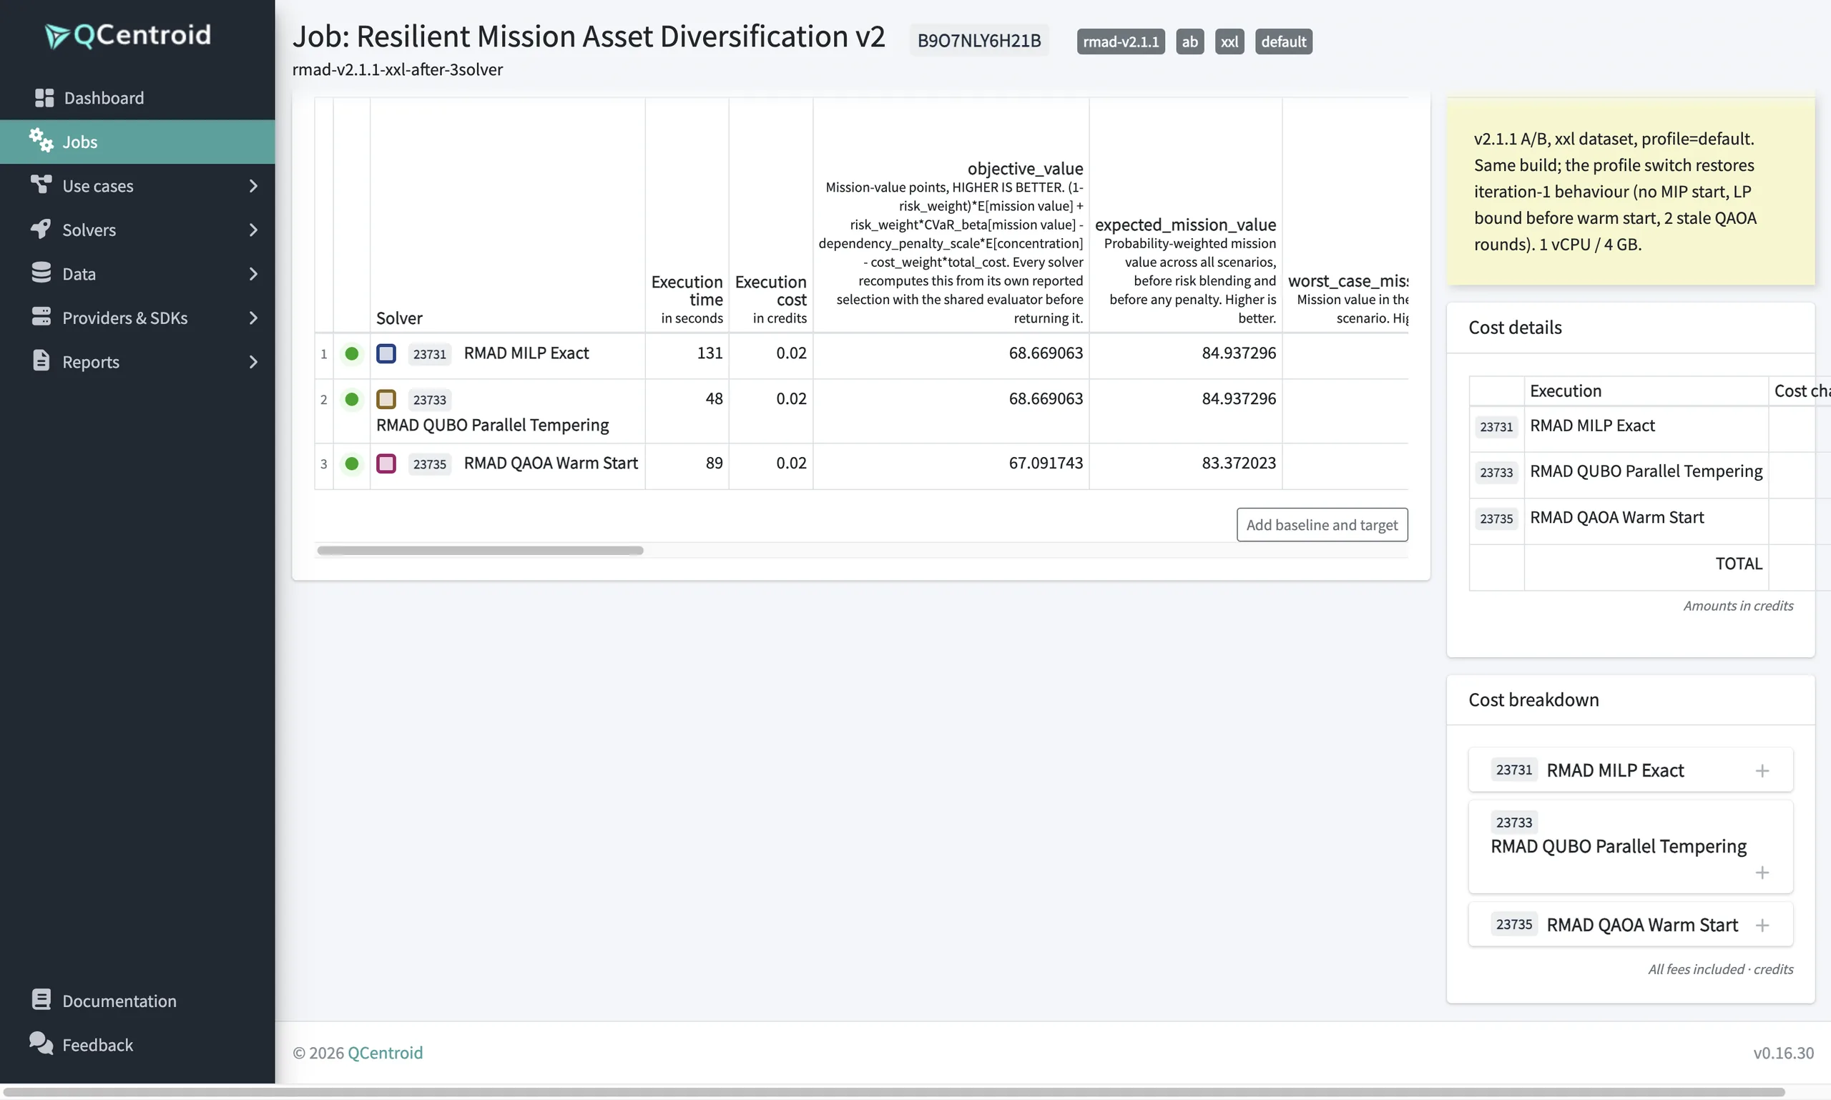Screen dimensions: 1831x1100
Task: Click the Providers & SDKs server icon
Action: click(x=41, y=317)
